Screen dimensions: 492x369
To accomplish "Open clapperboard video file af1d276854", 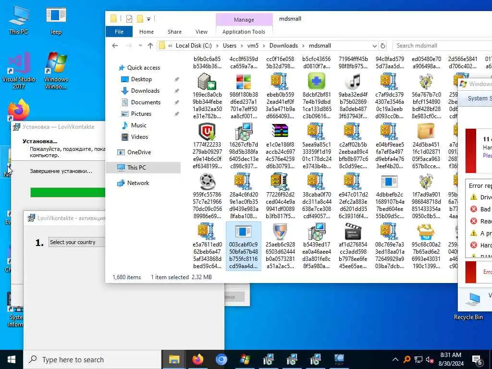I will (x=353, y=246).
